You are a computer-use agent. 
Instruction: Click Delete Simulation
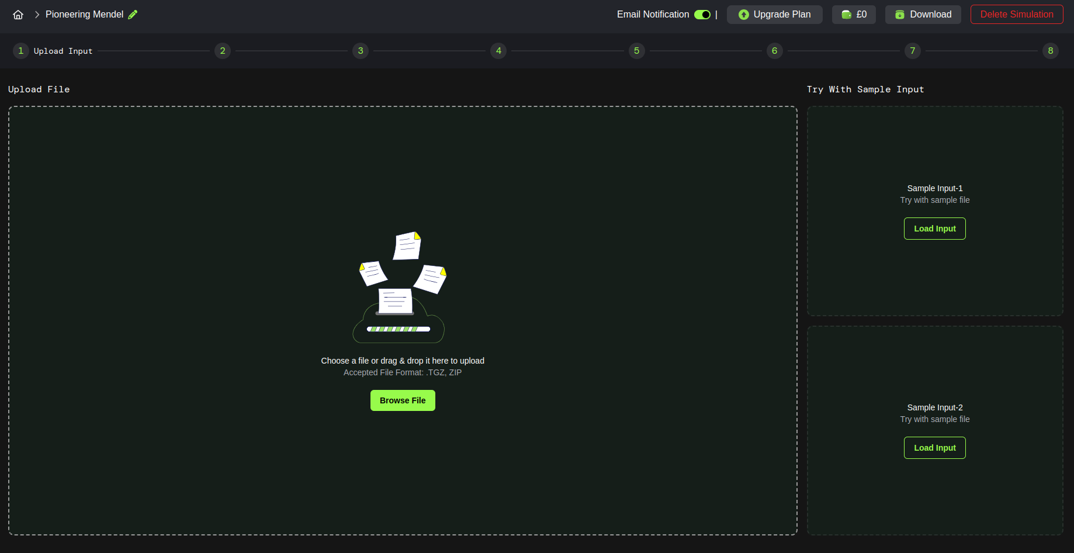click(x=1016, y=14)
